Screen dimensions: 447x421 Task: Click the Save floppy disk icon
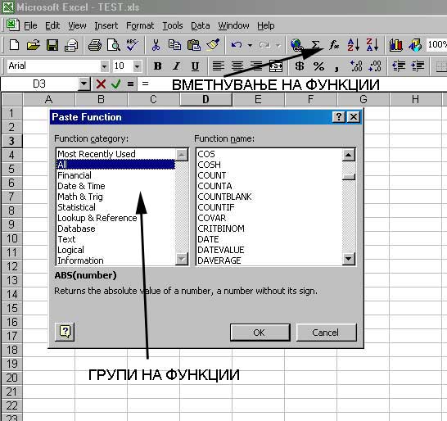(x=52, y=45)
